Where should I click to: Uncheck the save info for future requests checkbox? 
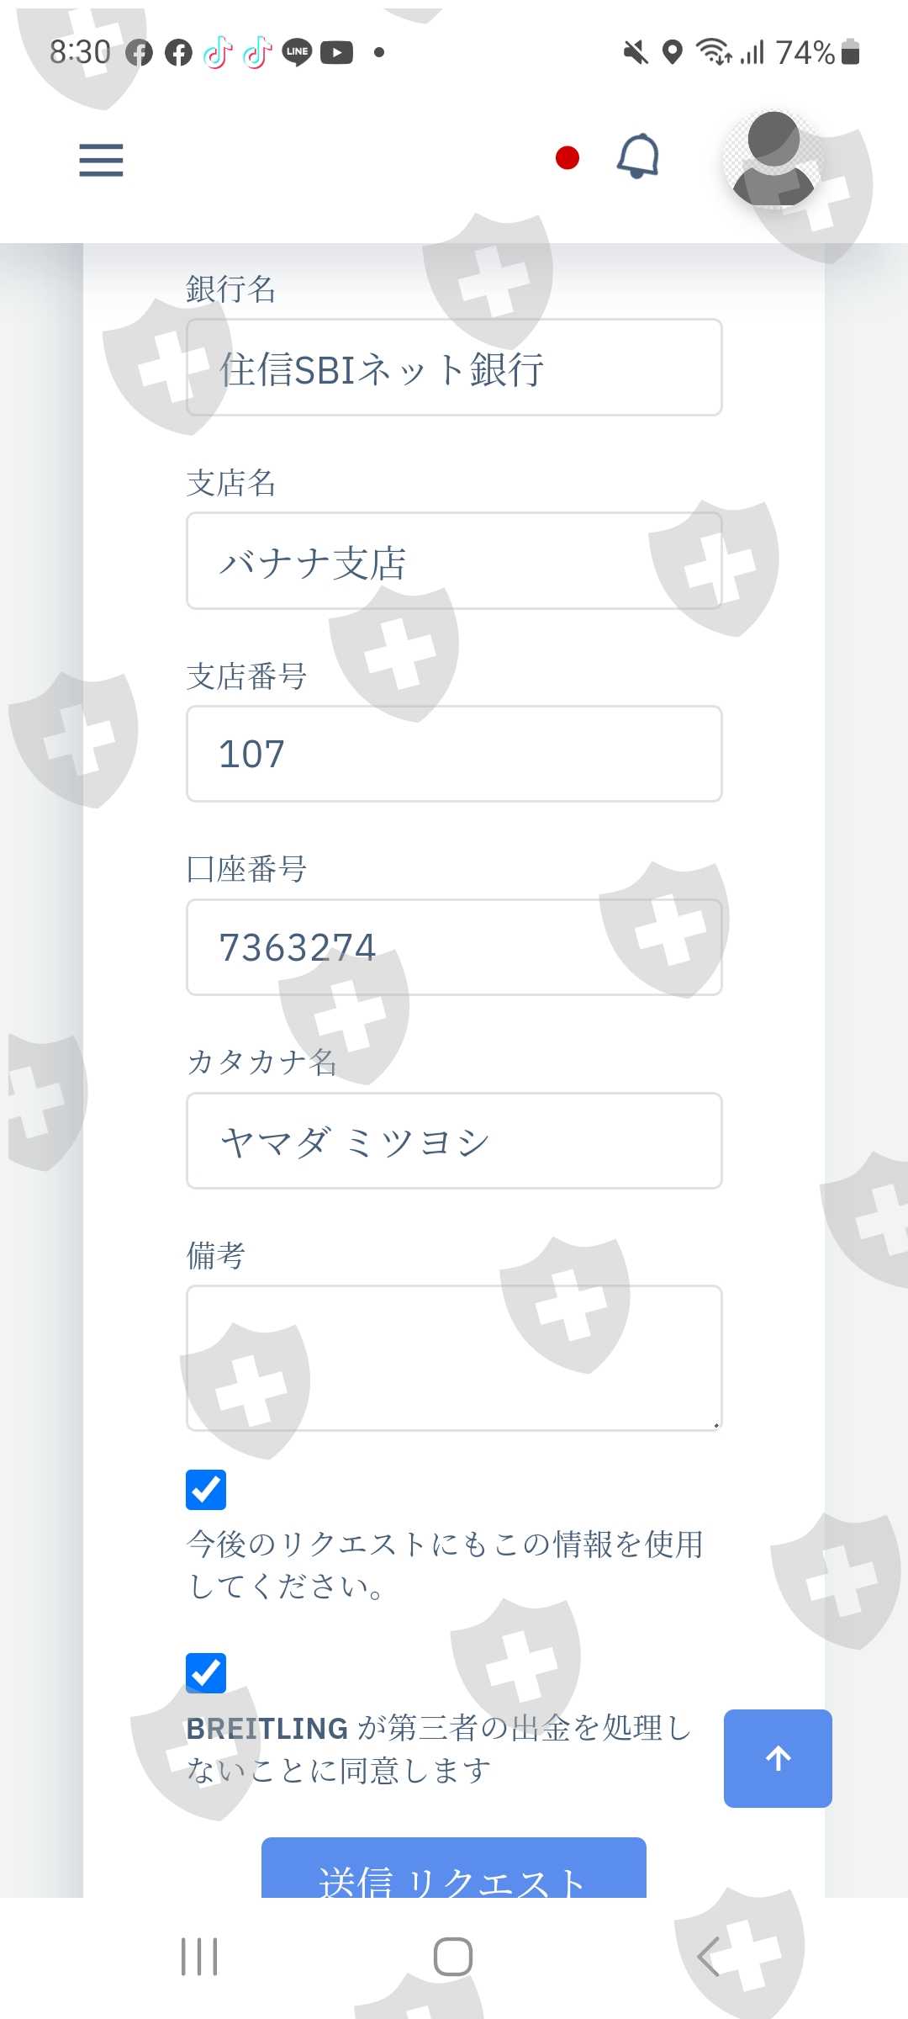tap(206, 1490)
